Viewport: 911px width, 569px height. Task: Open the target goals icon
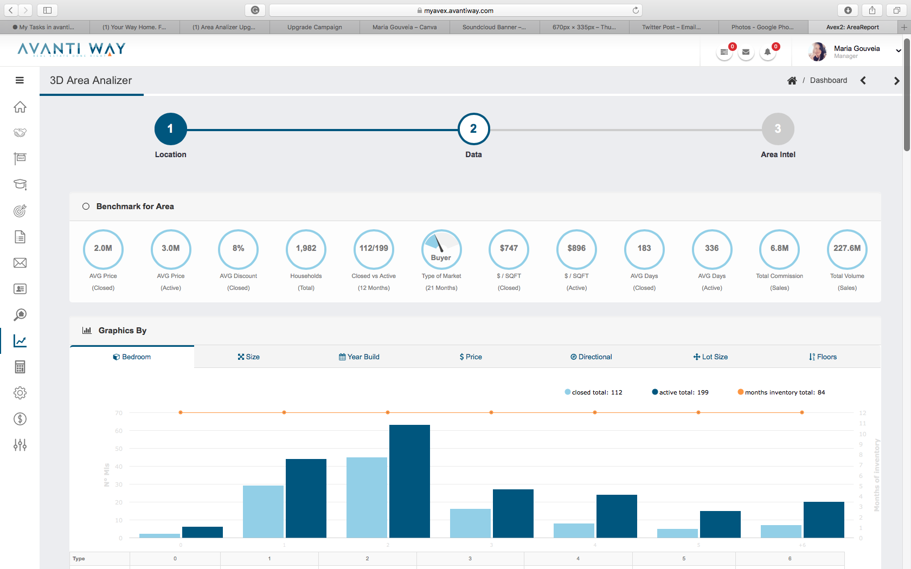(x=20, y=211)
